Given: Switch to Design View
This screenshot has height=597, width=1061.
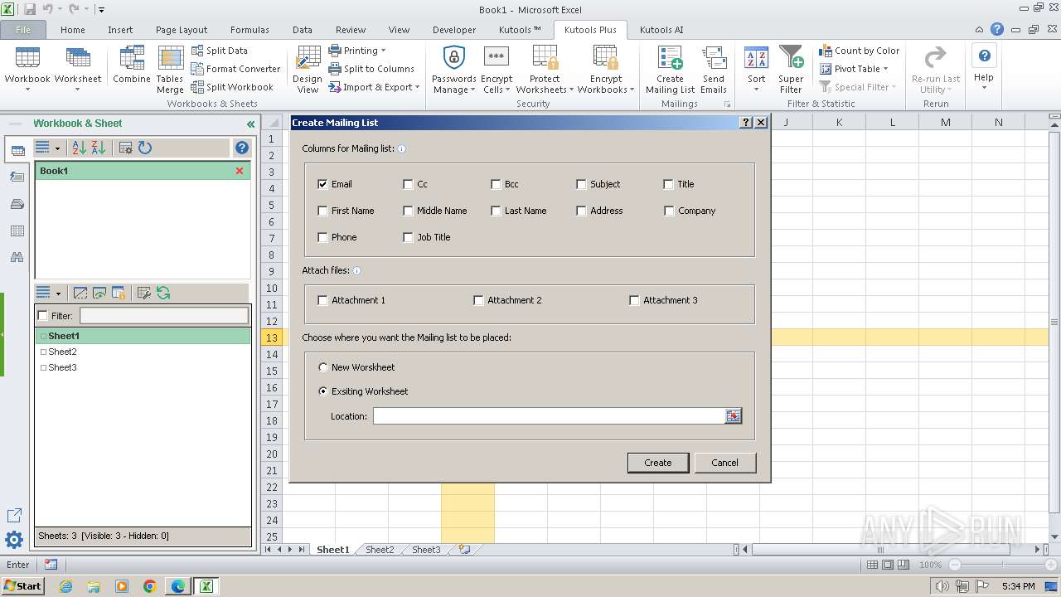Looking at the screenshot, I should 308,70.
